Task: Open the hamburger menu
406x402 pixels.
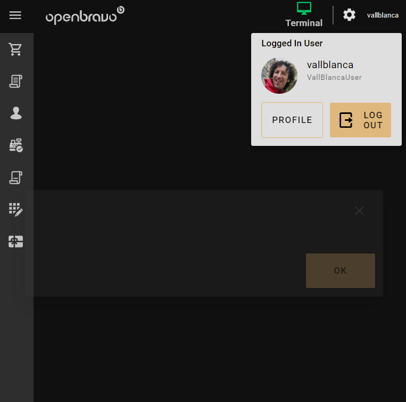Action: point(15,15)
